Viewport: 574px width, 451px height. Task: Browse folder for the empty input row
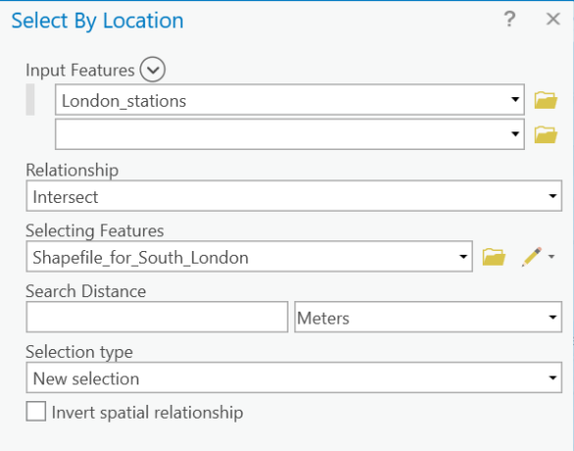[546, 134]
